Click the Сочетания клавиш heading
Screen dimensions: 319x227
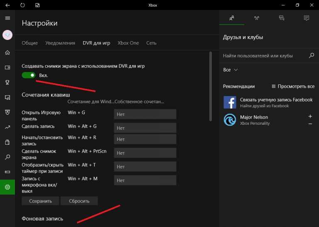(x=46, y=95)
